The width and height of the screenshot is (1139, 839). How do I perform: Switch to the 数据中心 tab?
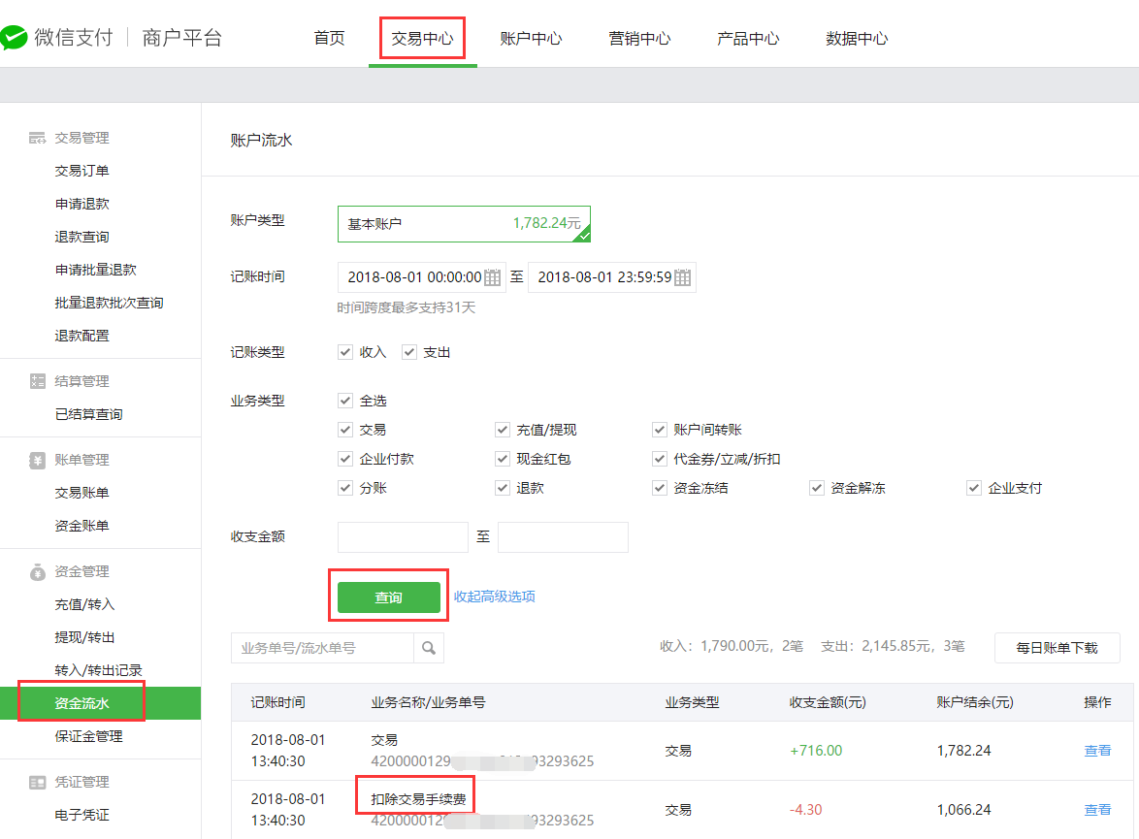(x=857, y=39)
